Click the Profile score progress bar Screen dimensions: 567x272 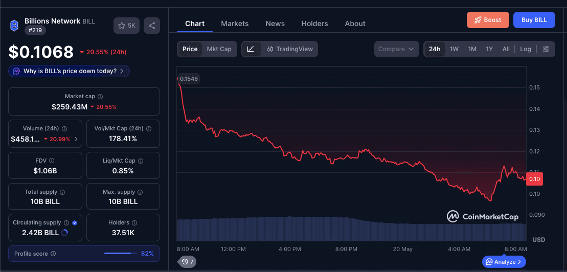point(121,254)
